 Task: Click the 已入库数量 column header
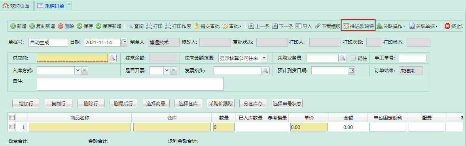[x=250, y=118]
